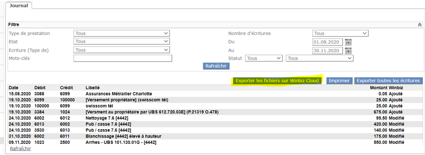Click crédit account 1024

coord(64,112)
